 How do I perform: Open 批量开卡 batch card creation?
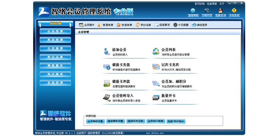point(174,98)
